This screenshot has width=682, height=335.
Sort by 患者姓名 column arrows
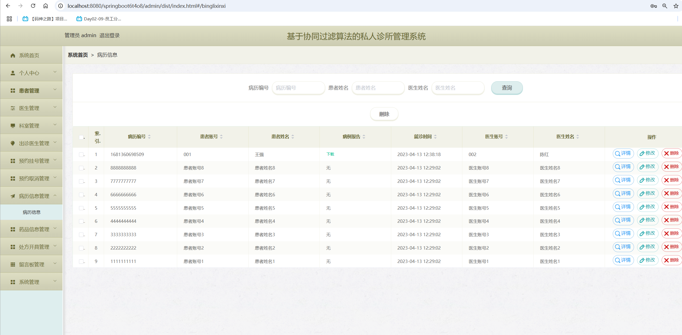pos(293,137)
